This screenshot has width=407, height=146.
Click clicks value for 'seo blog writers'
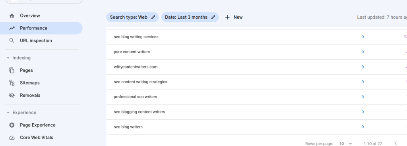(x=362, y=127)
